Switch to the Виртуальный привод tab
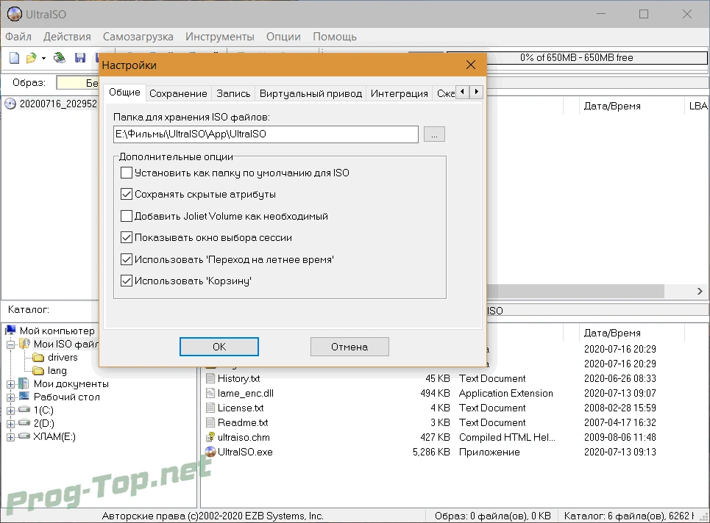 point(310,93)
